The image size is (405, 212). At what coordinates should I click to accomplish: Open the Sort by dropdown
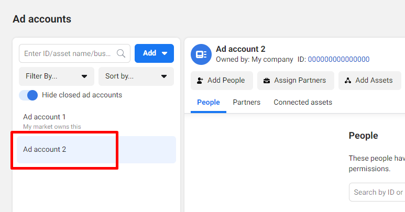coord(136,76)
